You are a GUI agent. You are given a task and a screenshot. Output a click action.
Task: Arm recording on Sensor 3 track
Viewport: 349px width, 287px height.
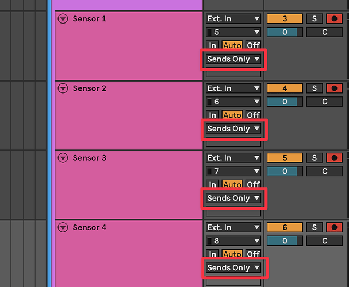pyautogui.click(x=334, y=158)
